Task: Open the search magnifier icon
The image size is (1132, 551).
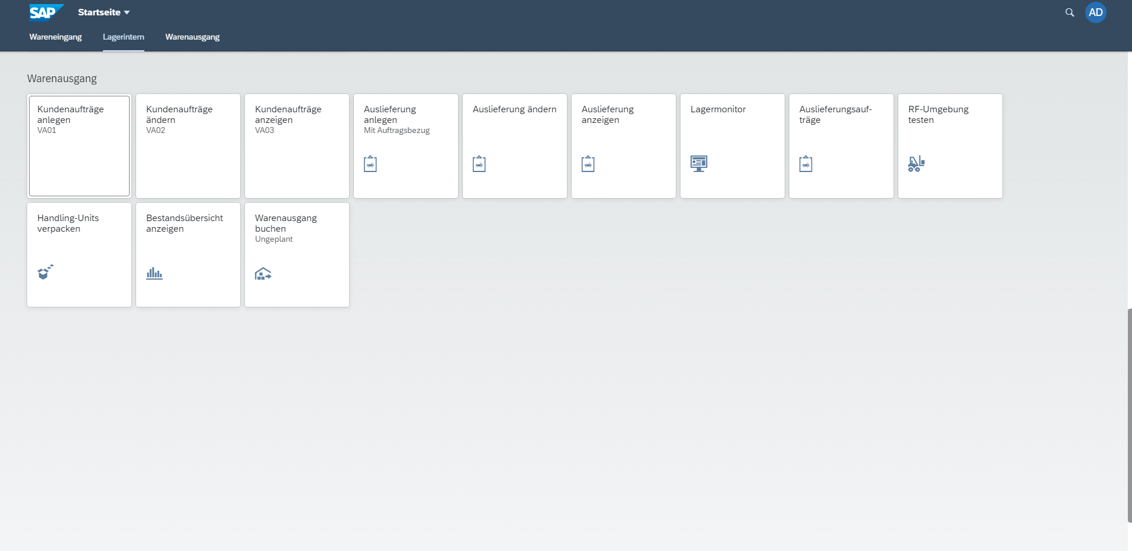Action: (x=1069, y=12)
